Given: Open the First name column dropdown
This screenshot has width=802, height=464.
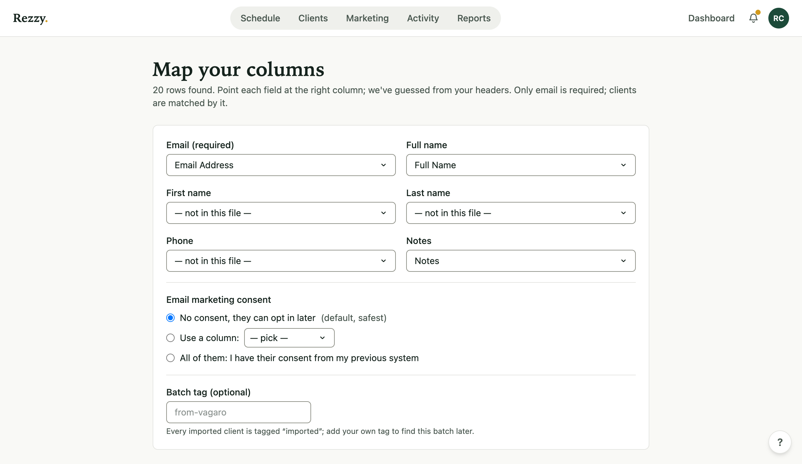Looking at the screenshot, I should coord(281,213).
